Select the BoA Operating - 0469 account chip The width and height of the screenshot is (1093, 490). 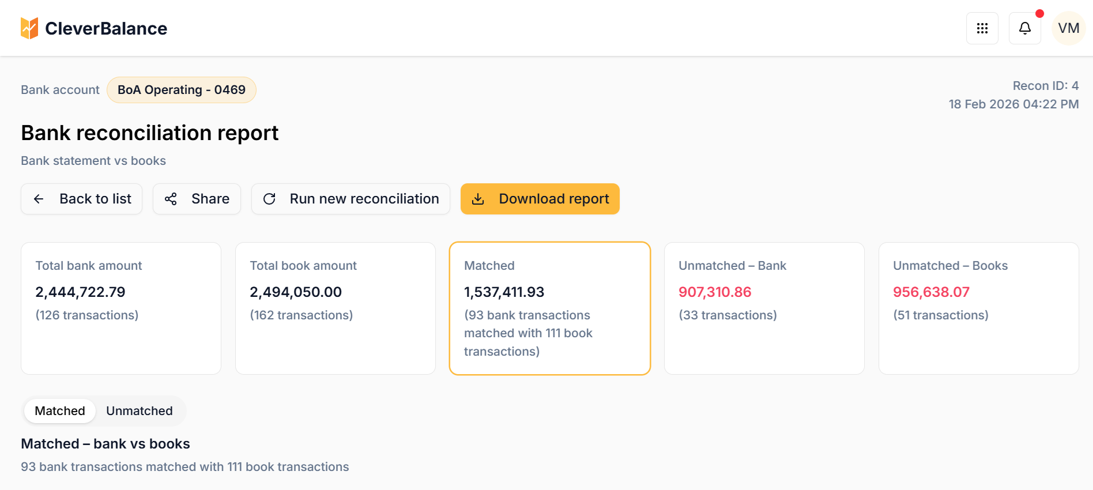(182, 90)
